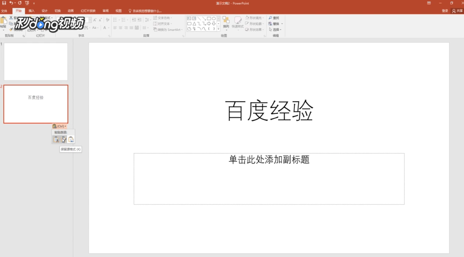Select the oval shape in gallery
The image size is (464, 257).
214,18
